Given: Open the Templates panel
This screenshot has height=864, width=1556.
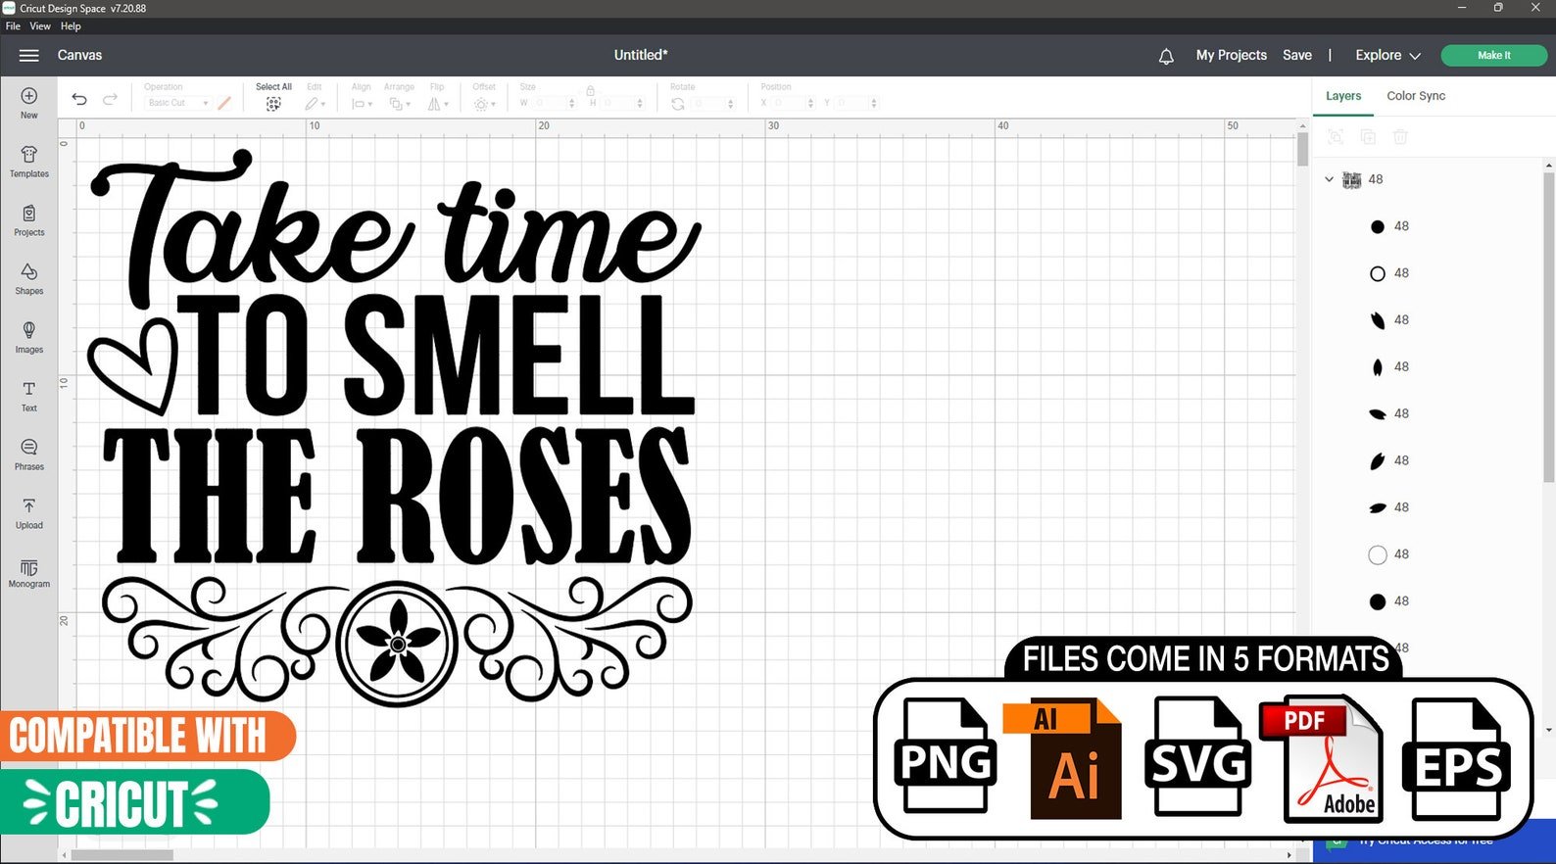Looking at the screenshot, I should click(x=29, y=162).
